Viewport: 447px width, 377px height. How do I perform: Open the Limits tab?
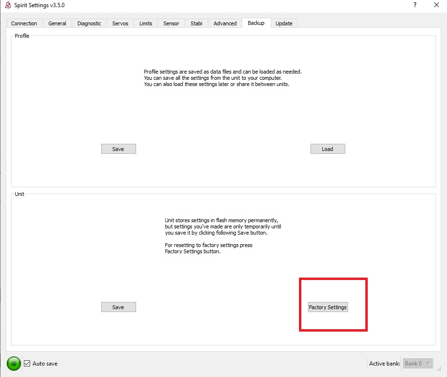pyautogui.click(x=146, y=23)
